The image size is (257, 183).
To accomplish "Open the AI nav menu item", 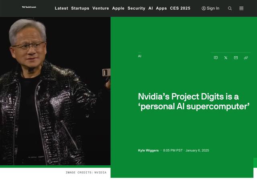I will point(151,8).
